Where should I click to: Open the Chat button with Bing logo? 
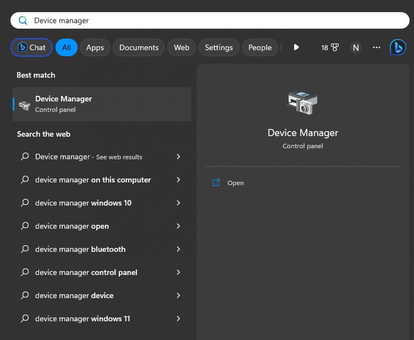coord(31,47)
